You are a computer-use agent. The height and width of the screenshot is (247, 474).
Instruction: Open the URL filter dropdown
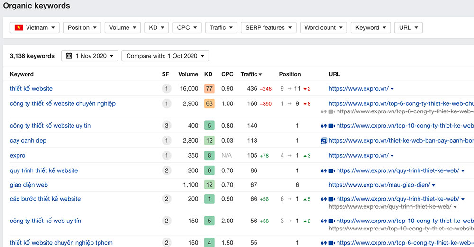(408, 27)
